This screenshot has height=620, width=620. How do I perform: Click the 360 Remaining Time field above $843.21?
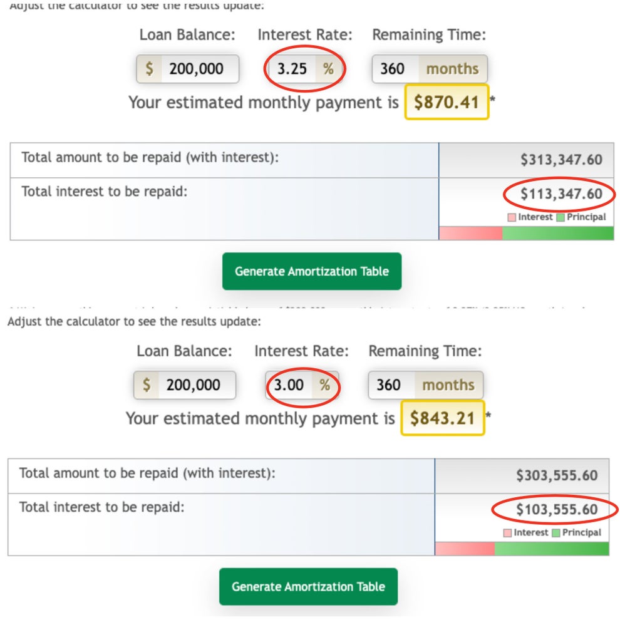(x=390, y=385)
